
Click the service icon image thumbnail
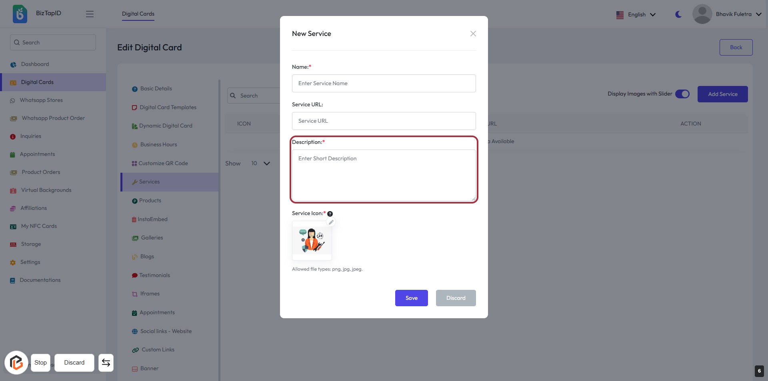coord(312,240)
